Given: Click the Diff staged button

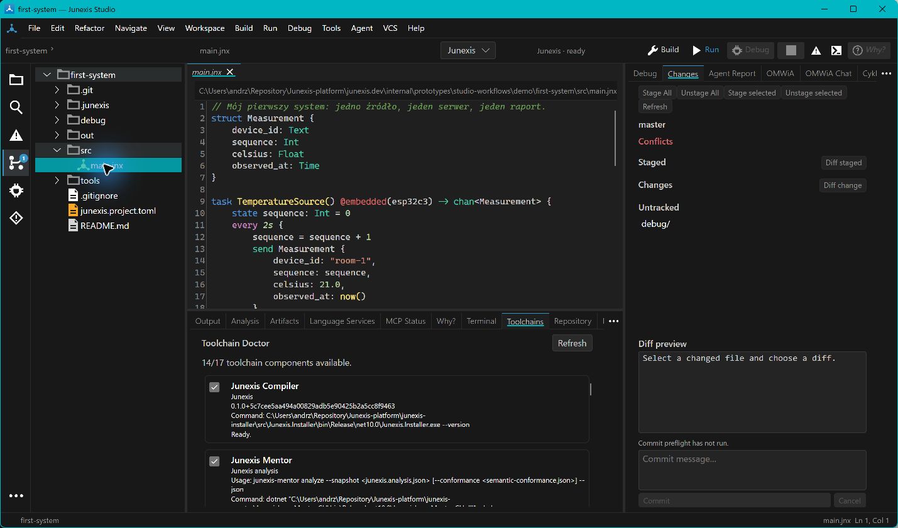Looking at the screenshot, I should click(x=843, y=163).
